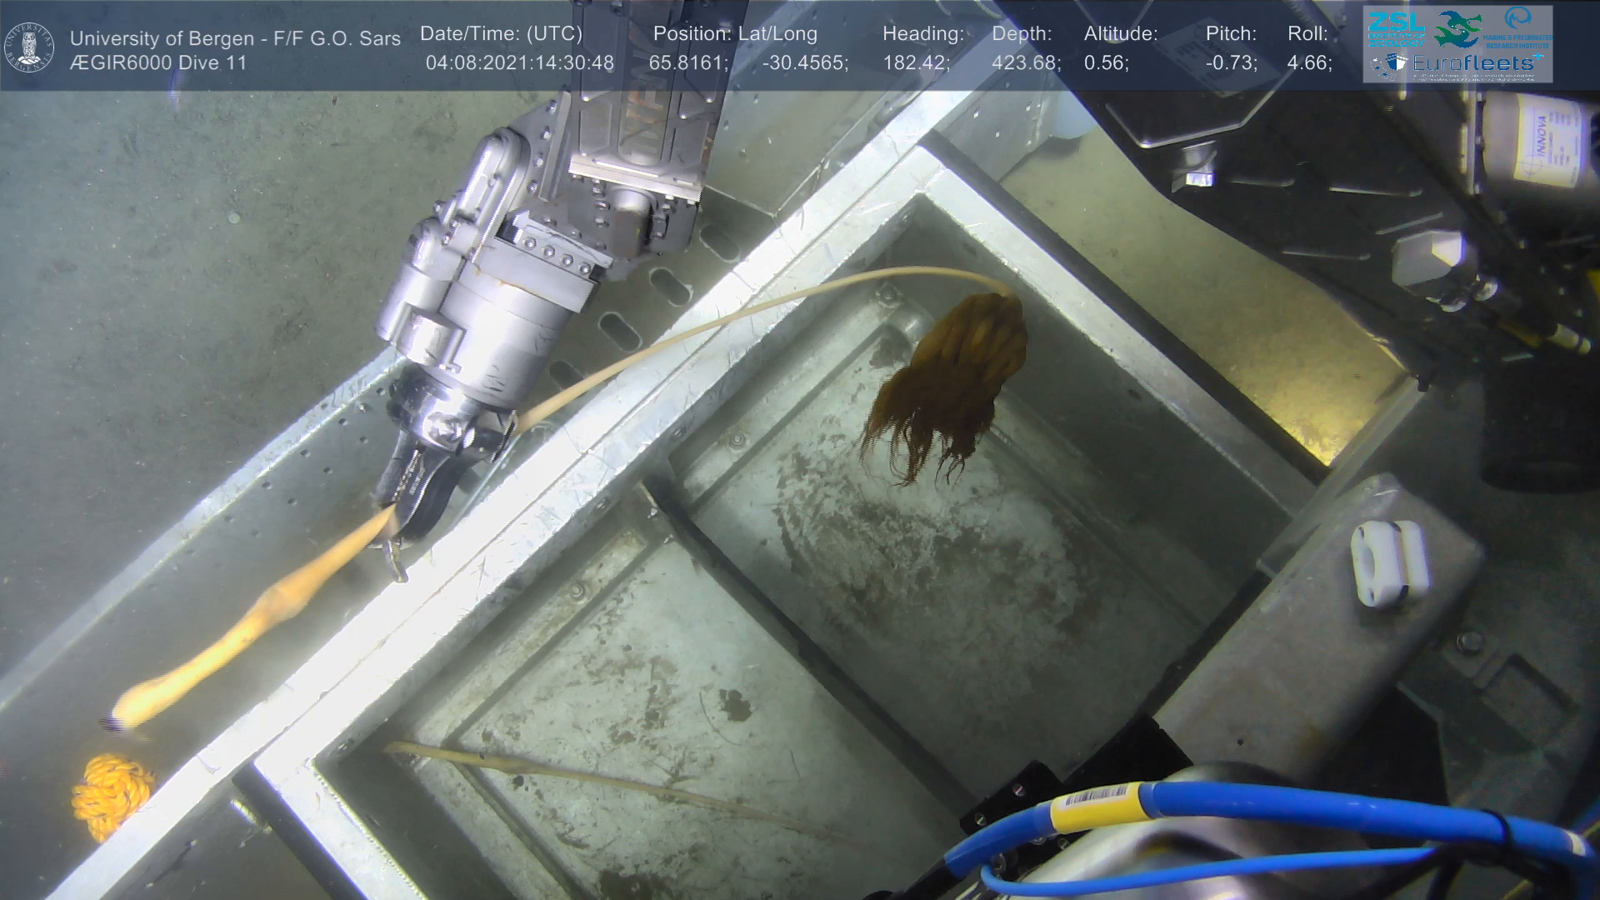Click the Pitch value -0.73

tap(1231, 62)
